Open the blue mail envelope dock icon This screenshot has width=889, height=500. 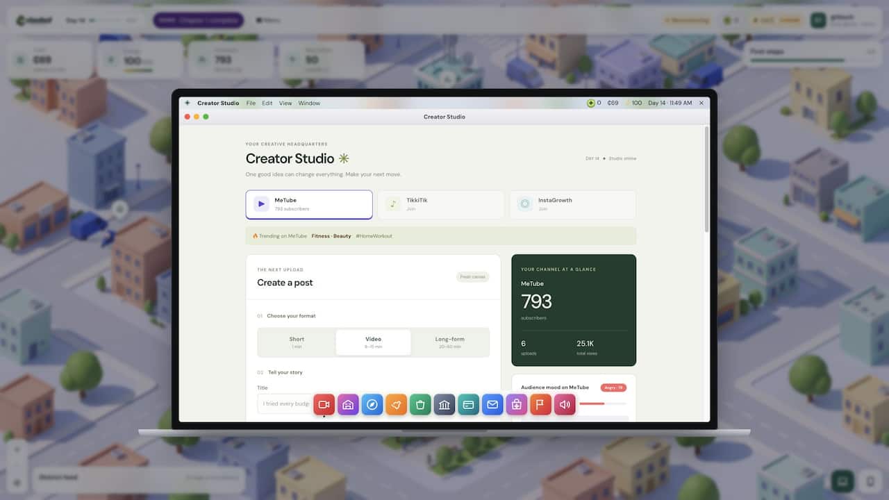point(492,404)
